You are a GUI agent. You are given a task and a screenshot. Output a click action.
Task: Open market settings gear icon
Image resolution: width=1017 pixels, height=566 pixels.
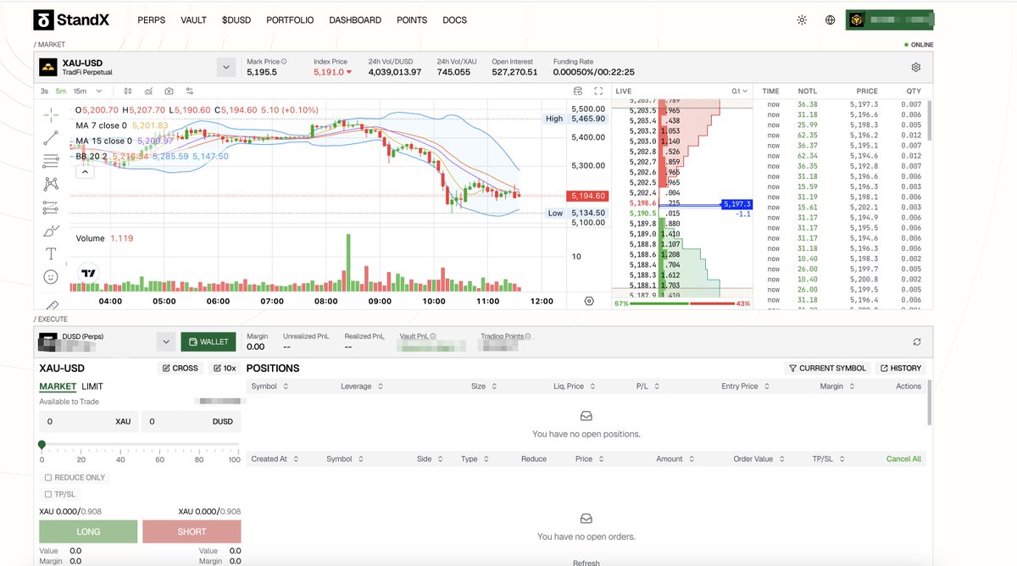click(x=915, y=67)
